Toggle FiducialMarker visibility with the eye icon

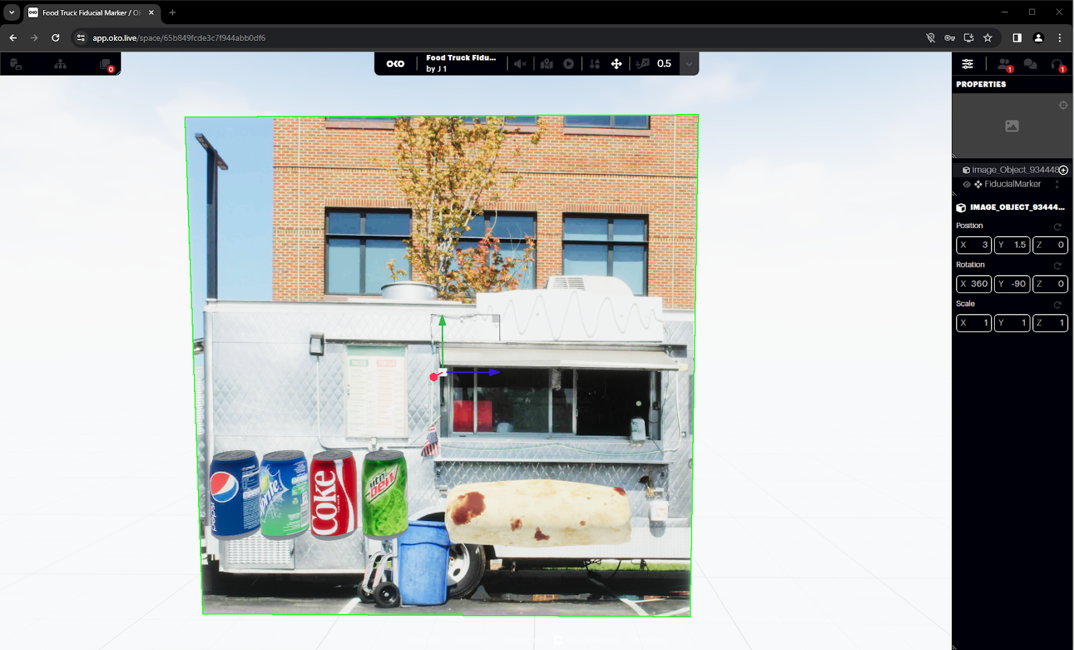coord(967,184)
